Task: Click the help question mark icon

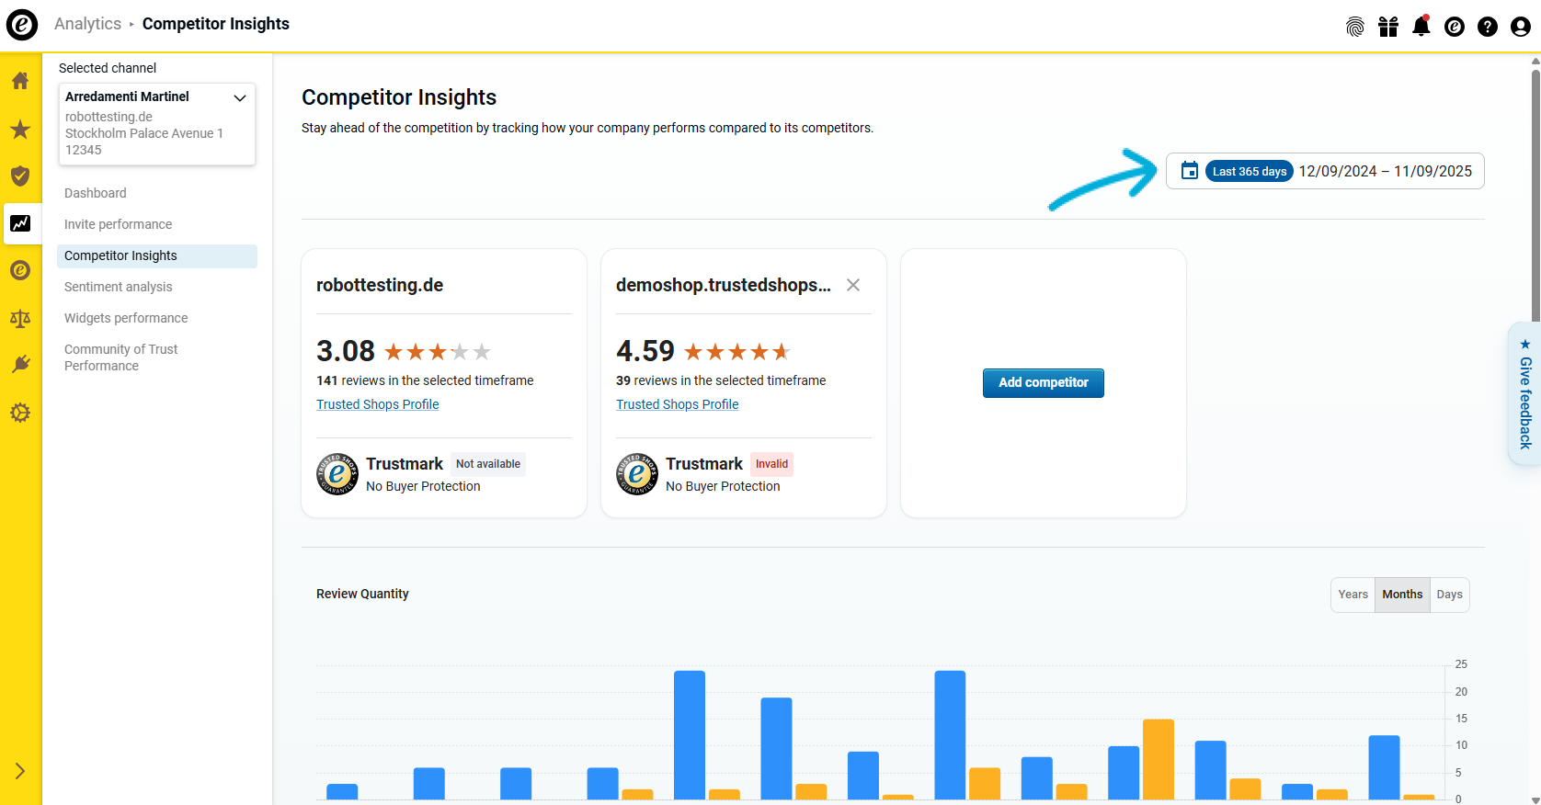Action: 1487,27
